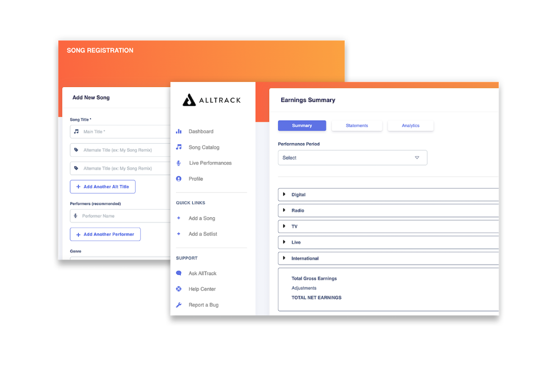Click the Dashboard bar chart icon

tap(179, 131)
